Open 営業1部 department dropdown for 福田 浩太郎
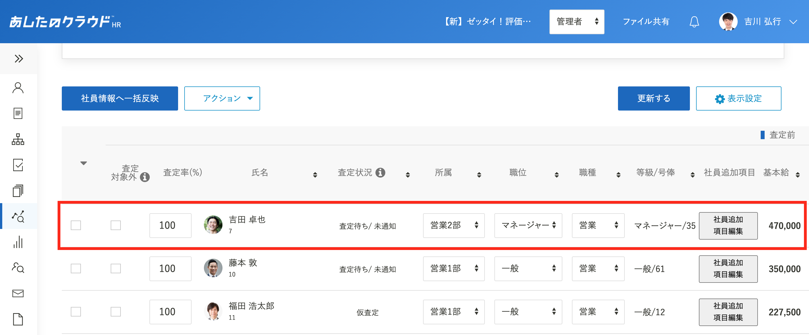Viewport: 809px width, 335px height. [x=453, y=312]
